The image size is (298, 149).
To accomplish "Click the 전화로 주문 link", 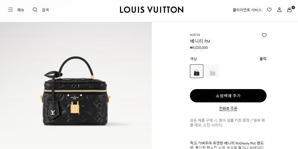I will 228,108.
